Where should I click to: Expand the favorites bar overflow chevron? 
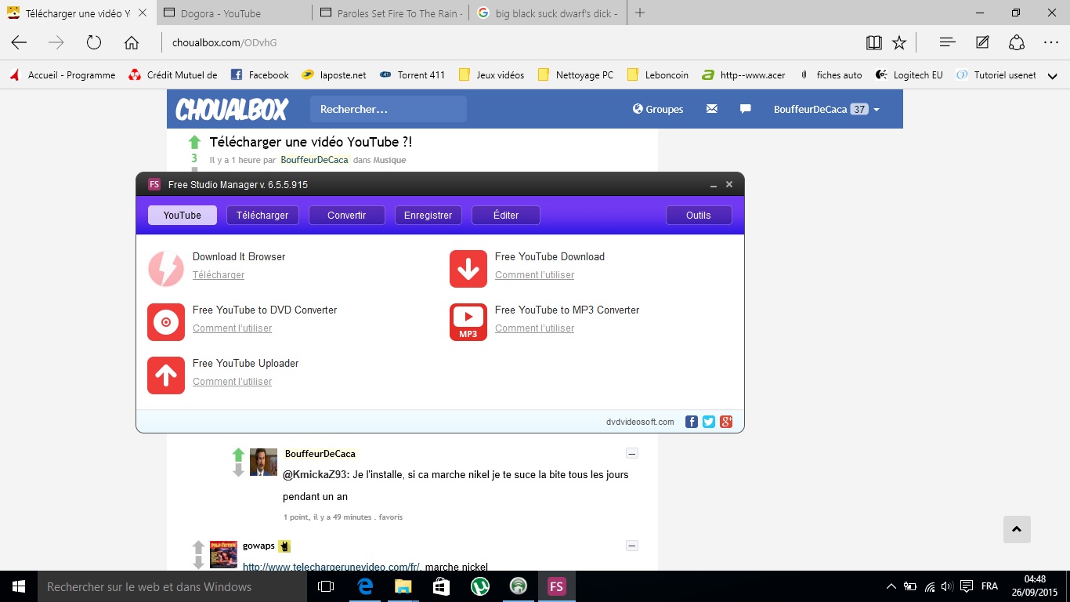click(x=1053, y=75)
